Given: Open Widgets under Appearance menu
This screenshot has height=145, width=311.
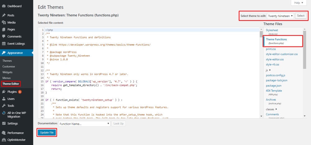Looking at the screenshot, I should pyautogui.click(x=7, y=72).
